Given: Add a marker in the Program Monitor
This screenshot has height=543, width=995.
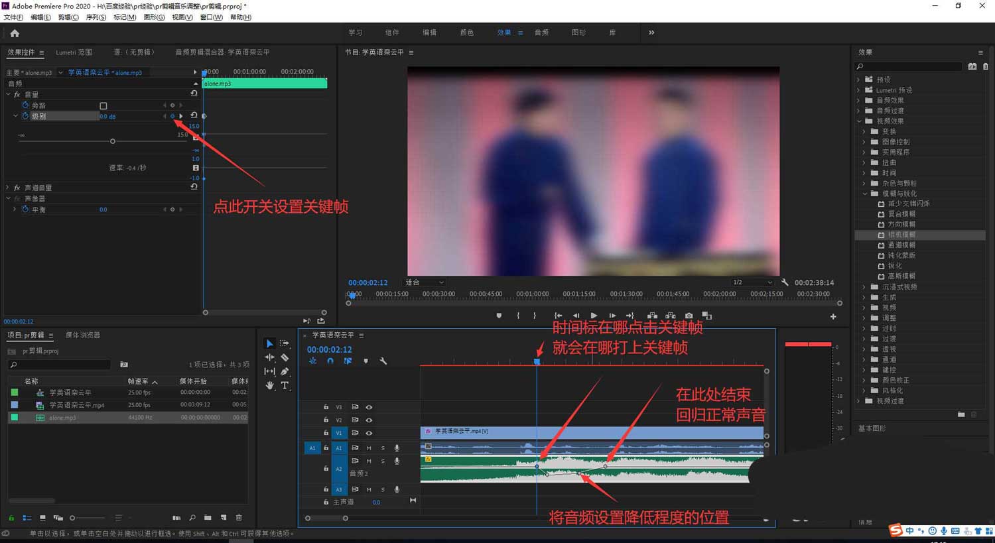Looking at the screenshot, I should click(499, 316).
